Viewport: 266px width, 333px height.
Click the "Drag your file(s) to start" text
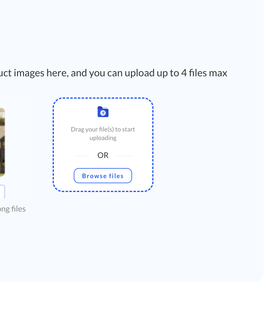click(x=103, y=129)
